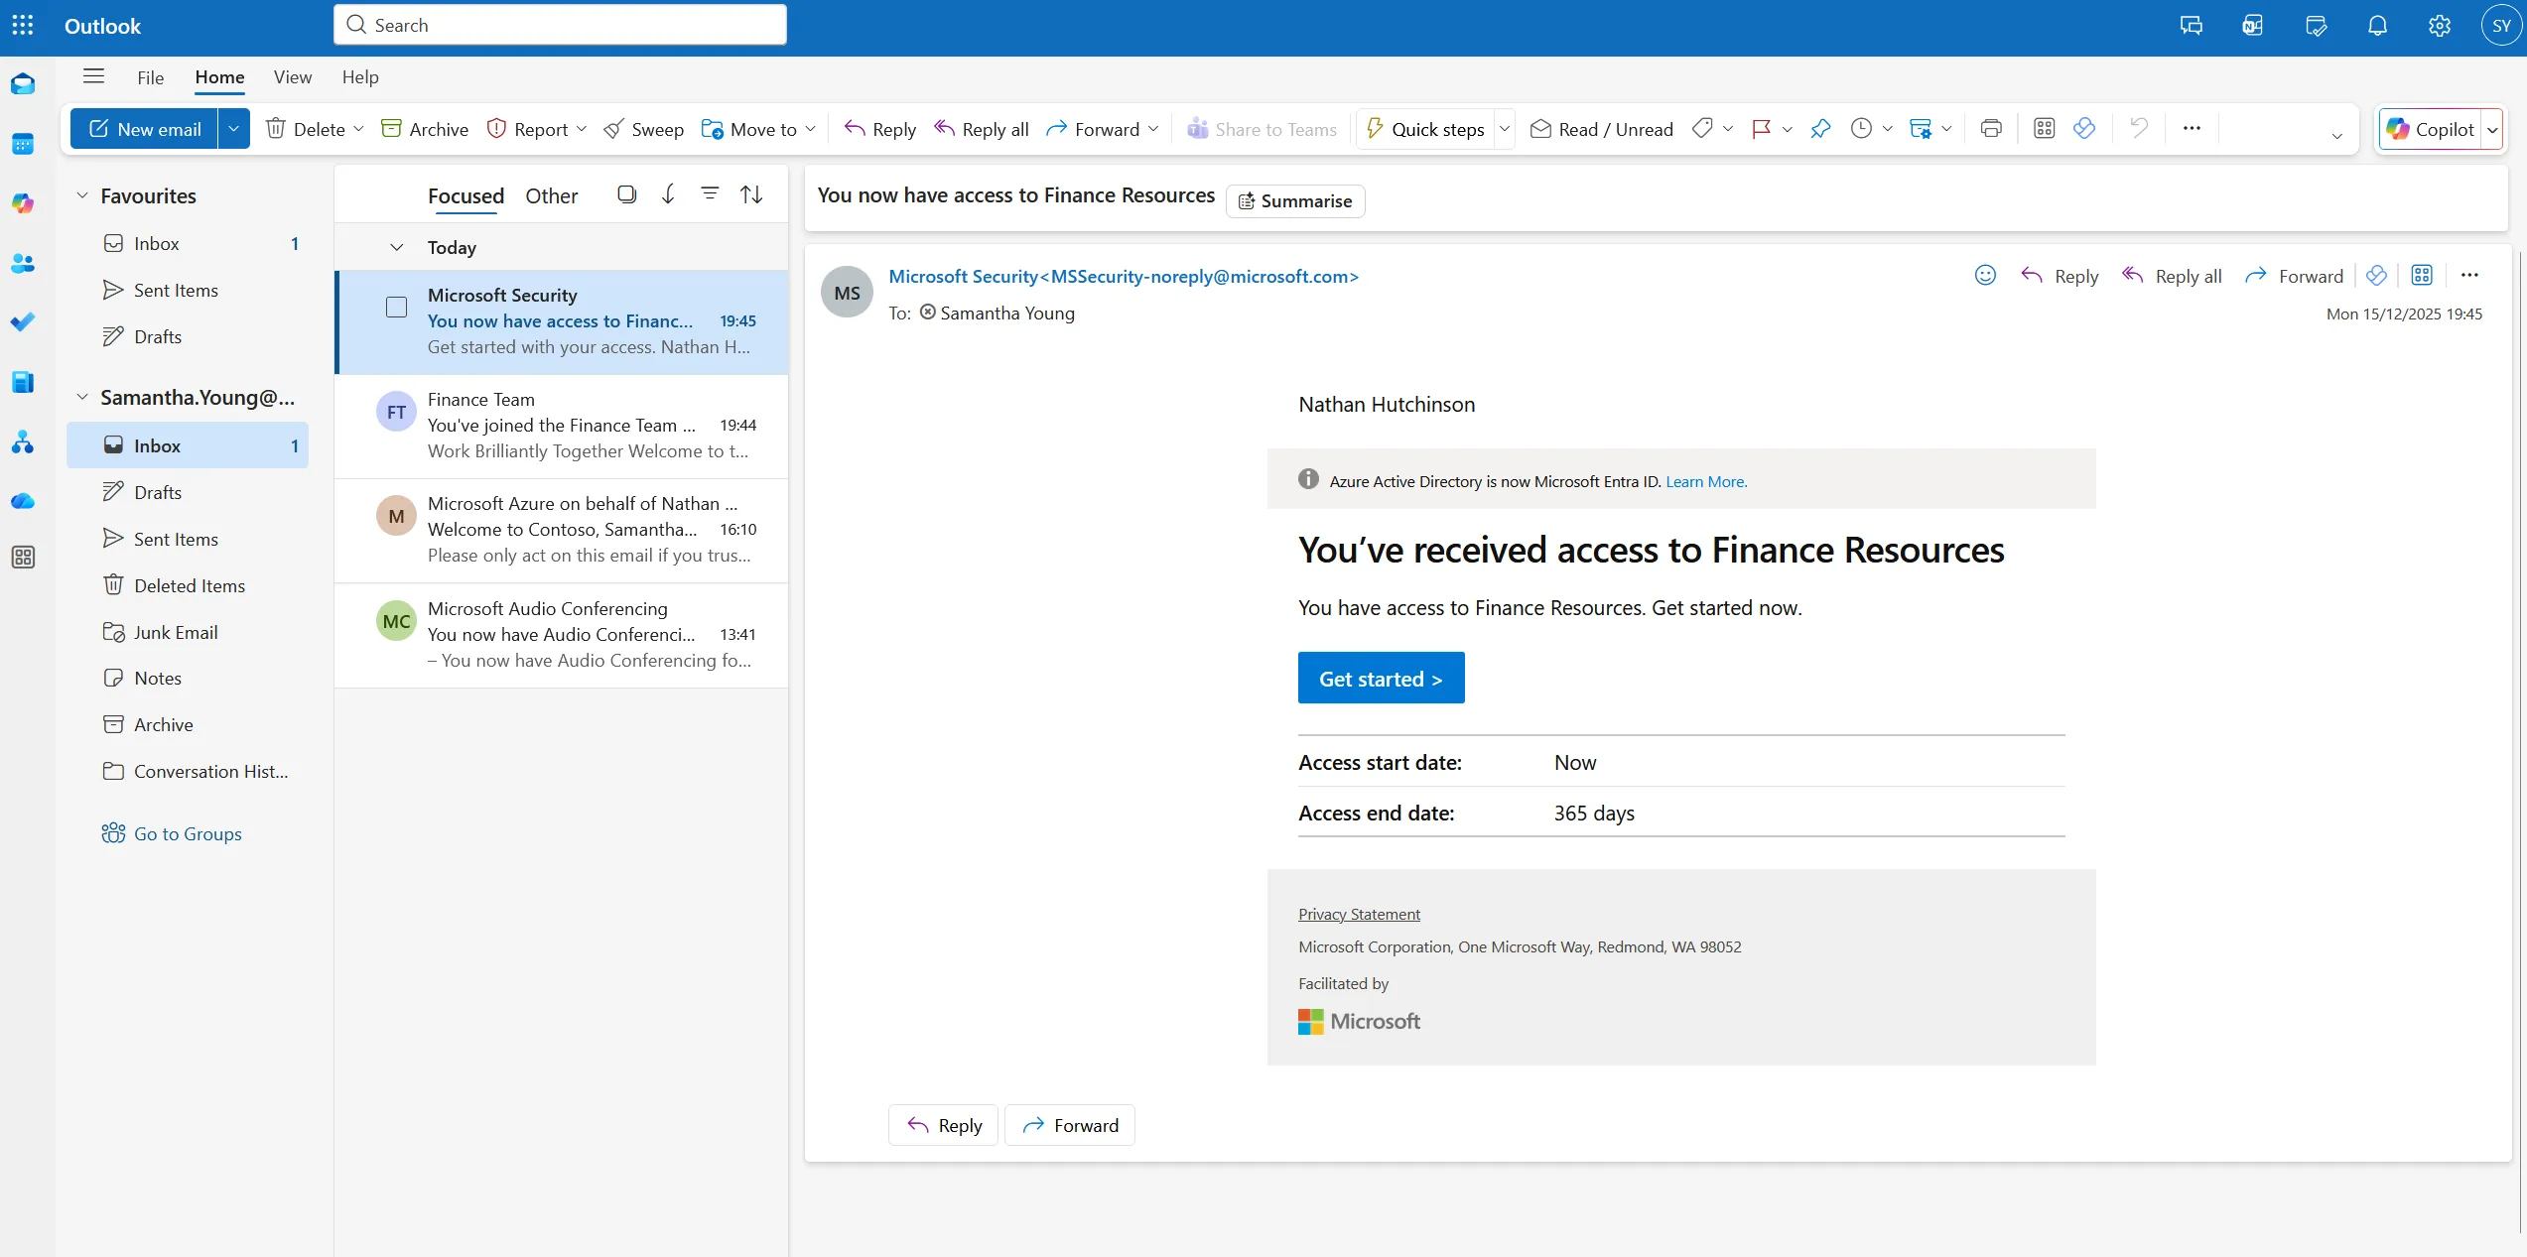2527x1257 pixels.
Task: Click Archive in the ribbon
Action: (425, 129)
